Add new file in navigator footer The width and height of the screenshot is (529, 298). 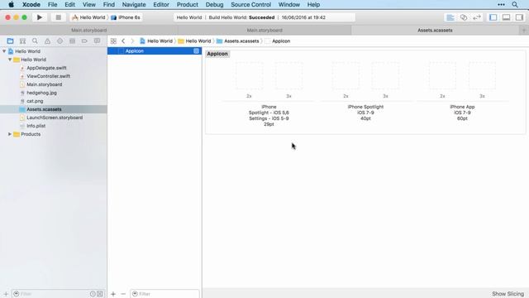coord(6,294)
